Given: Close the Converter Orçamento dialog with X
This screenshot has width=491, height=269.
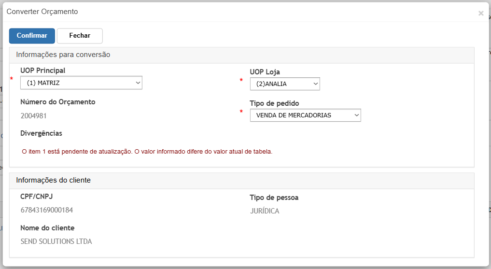Looking at the screenshot, I should click(481, 14).
